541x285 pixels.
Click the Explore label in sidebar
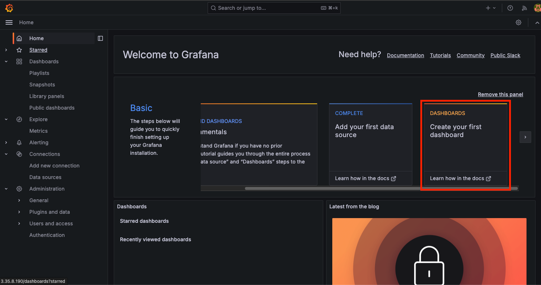tap(38, 119)
